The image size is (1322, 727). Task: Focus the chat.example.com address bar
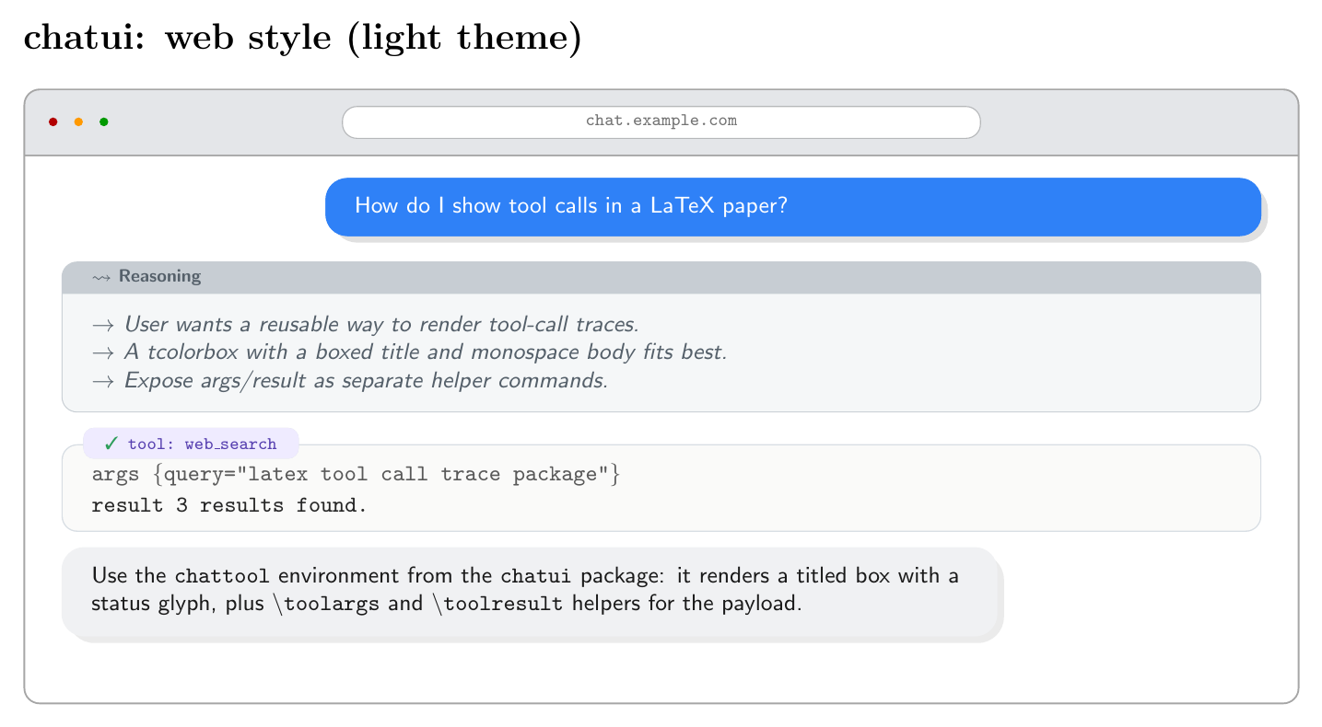pyautogui.click(x=661, y=122)
